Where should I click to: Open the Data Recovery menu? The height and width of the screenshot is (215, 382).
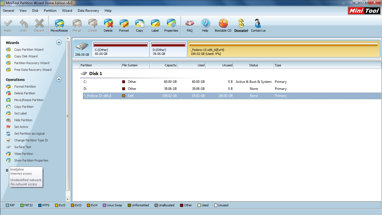[x=88, y=11]
